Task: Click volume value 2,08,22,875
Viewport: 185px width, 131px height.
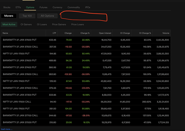Action: pos(163,47)
